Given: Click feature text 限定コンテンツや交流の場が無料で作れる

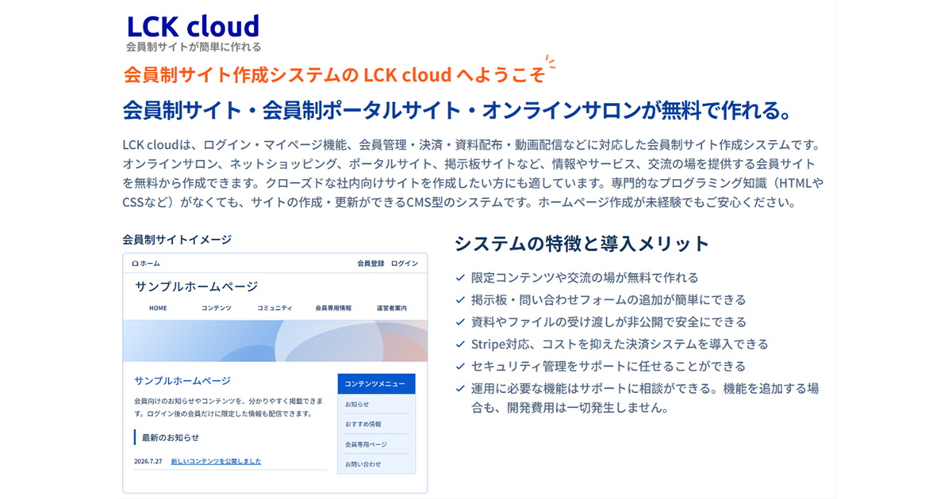Looking at the screenshot, I should (585, 278).
